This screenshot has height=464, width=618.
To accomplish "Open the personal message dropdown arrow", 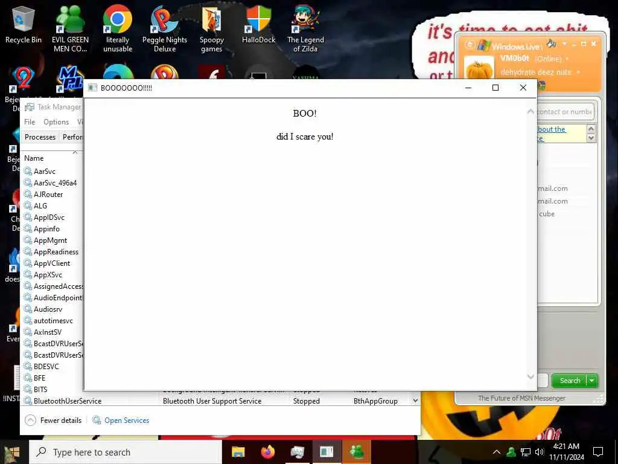I will [x=578, y=72].
